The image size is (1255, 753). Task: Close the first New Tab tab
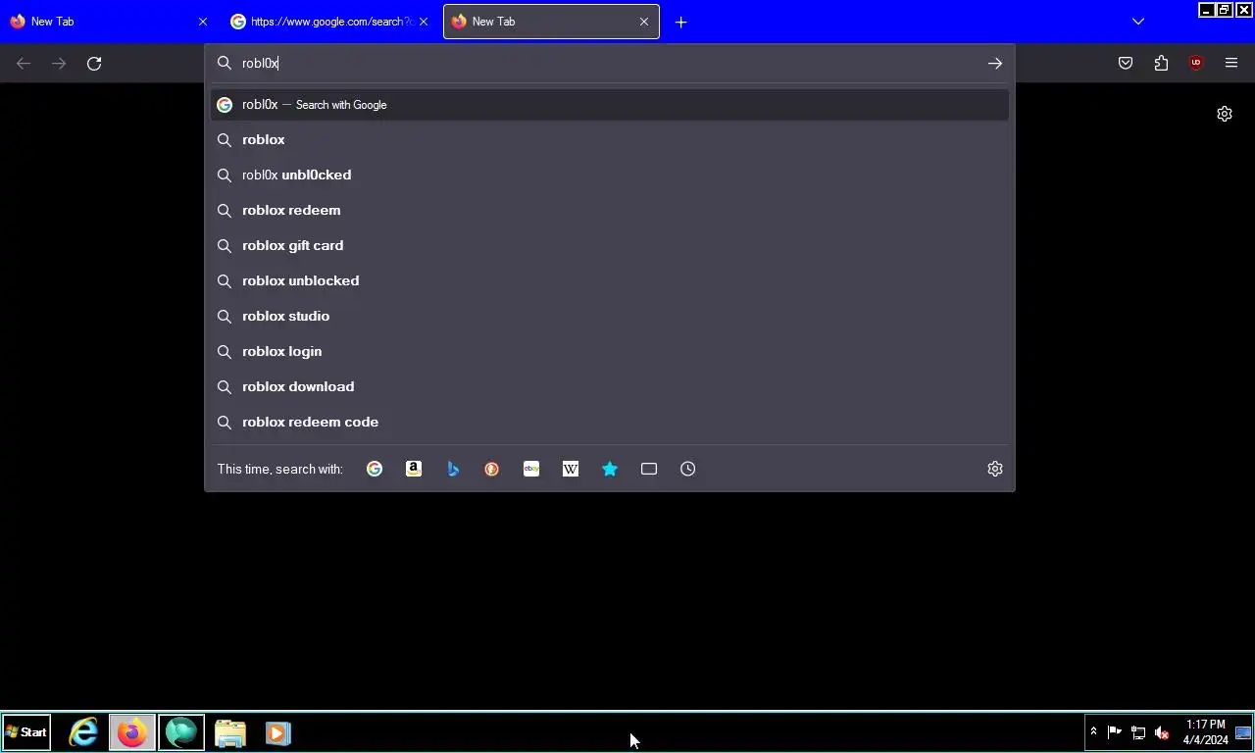(203, 22)
